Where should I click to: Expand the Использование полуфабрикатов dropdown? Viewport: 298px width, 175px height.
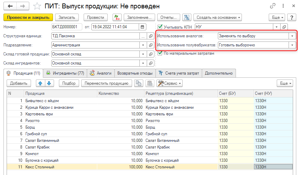[292, 45]
